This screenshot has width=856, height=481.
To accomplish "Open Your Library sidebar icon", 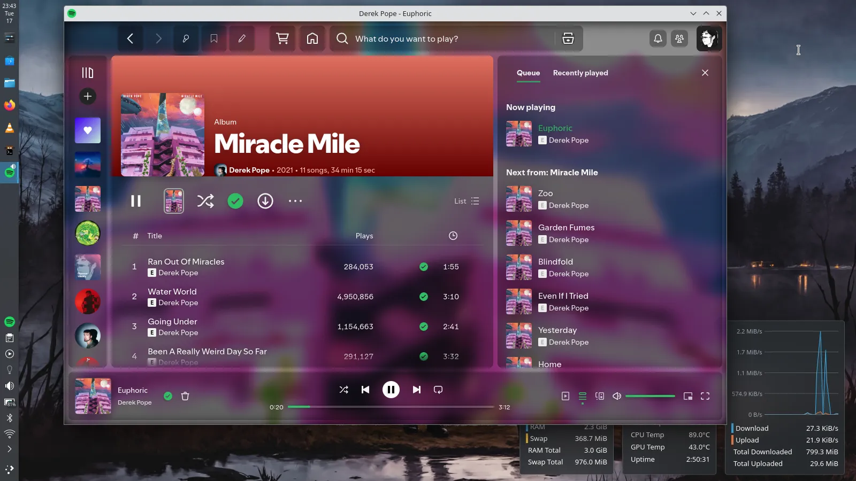I will coord(88,73).
